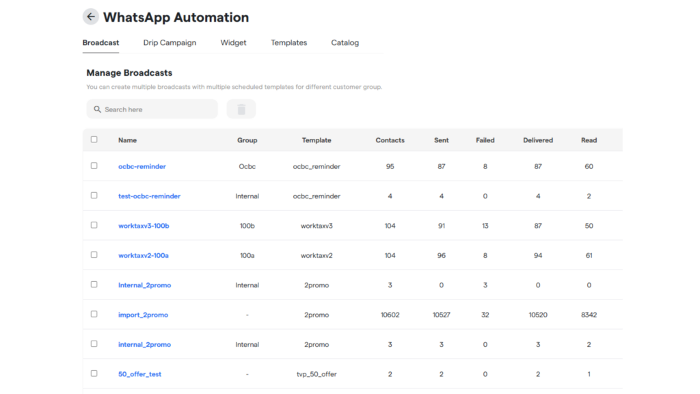
Task: Switch to the Drip Campaign tab
Action: click(x=170, y=42)
